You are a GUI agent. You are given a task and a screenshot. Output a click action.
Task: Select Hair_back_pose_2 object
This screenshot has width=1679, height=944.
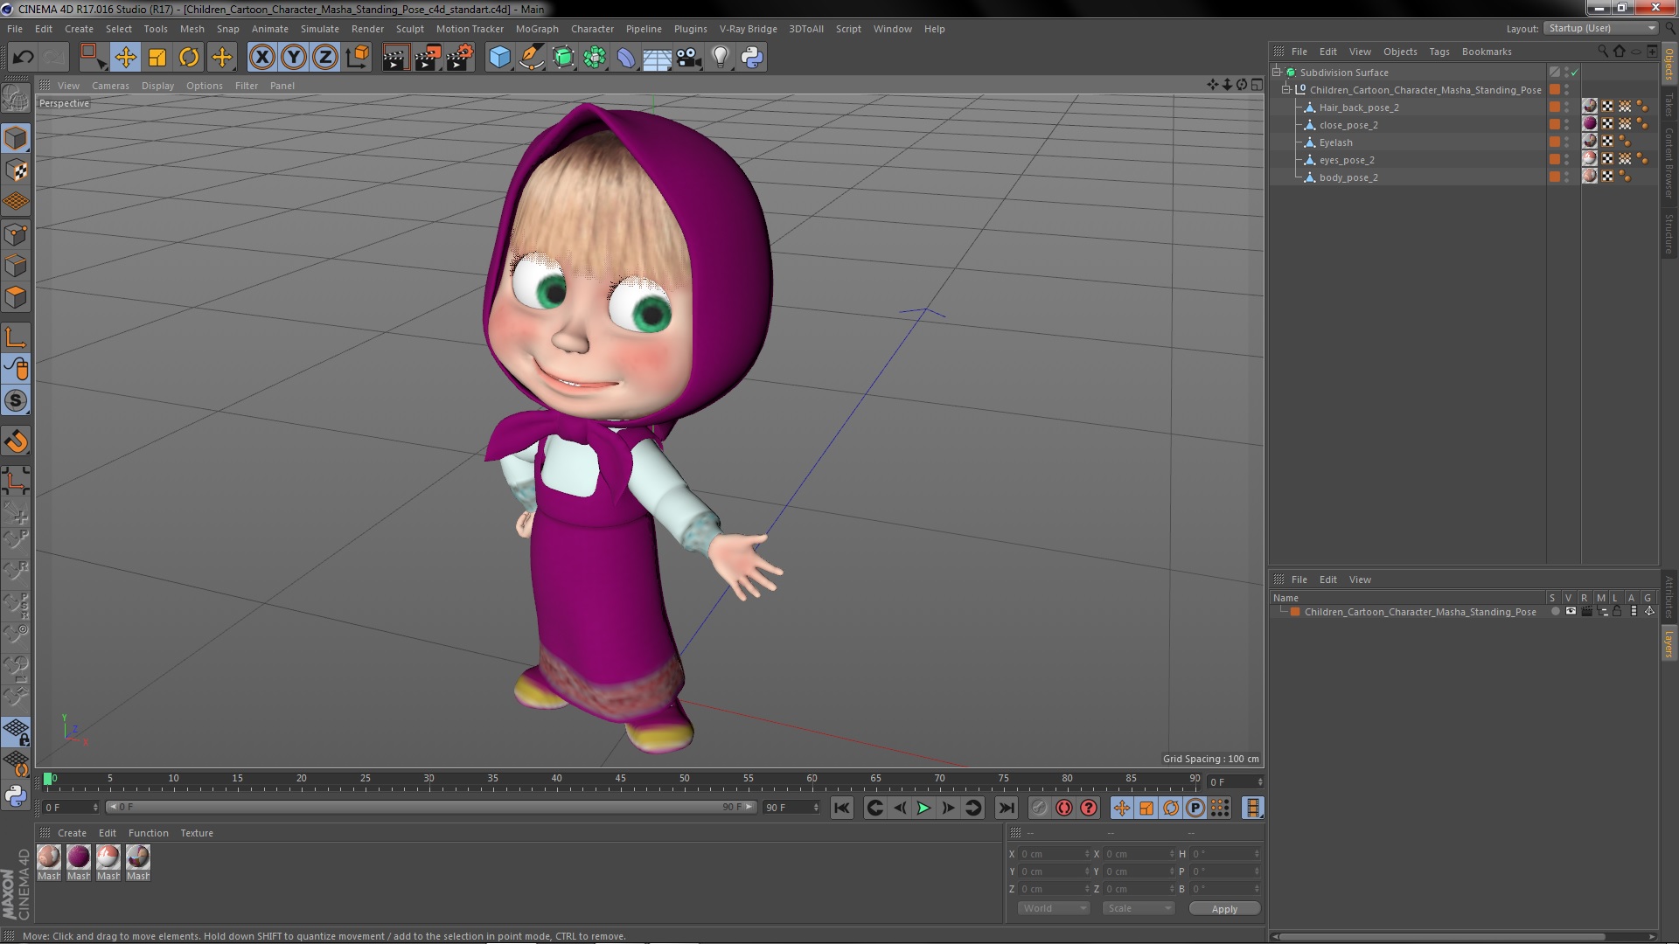coord(1358,108)
